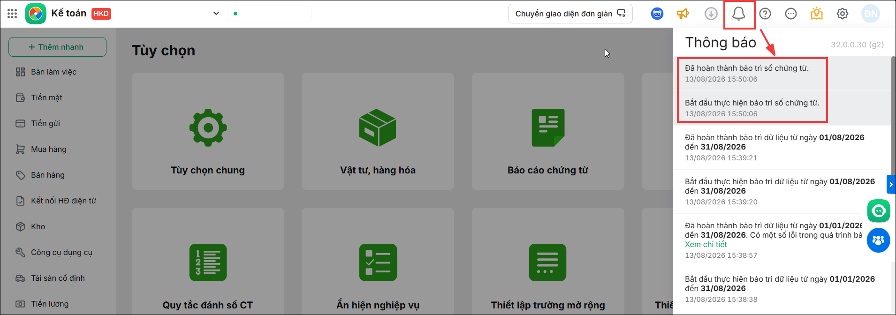Viewport: 896px width, 315px height.
Task: Open the Tùy chọn chung card
Action: [x=208, y=131]
